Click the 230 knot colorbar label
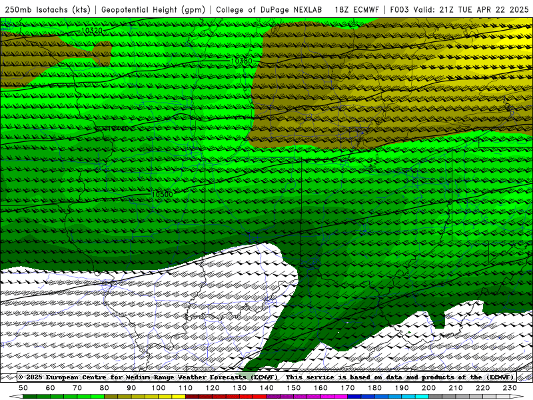The image size is (533, 400). pyautogui.click(x=510, y=388)
